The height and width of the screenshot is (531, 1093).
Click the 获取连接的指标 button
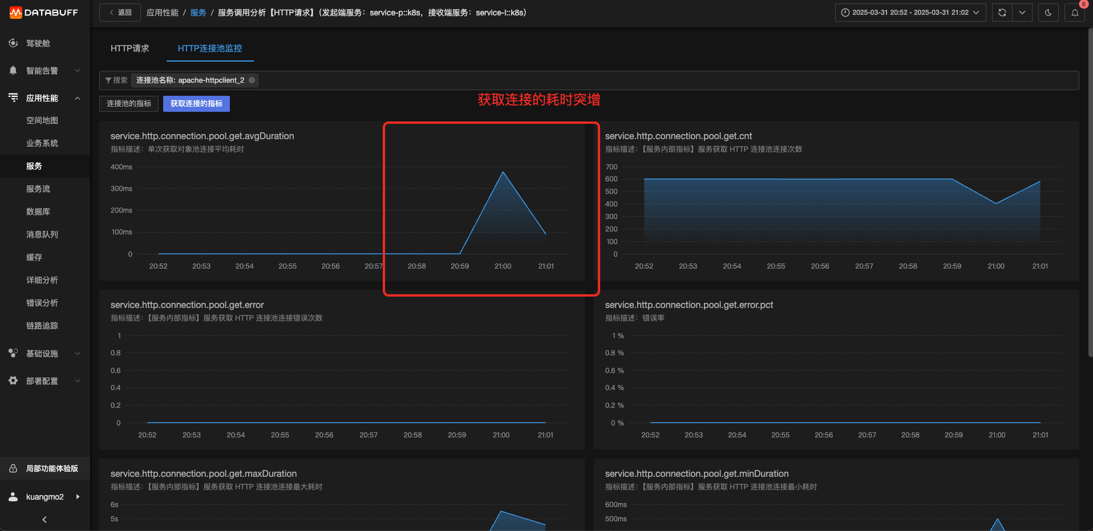tap(196, 104)
